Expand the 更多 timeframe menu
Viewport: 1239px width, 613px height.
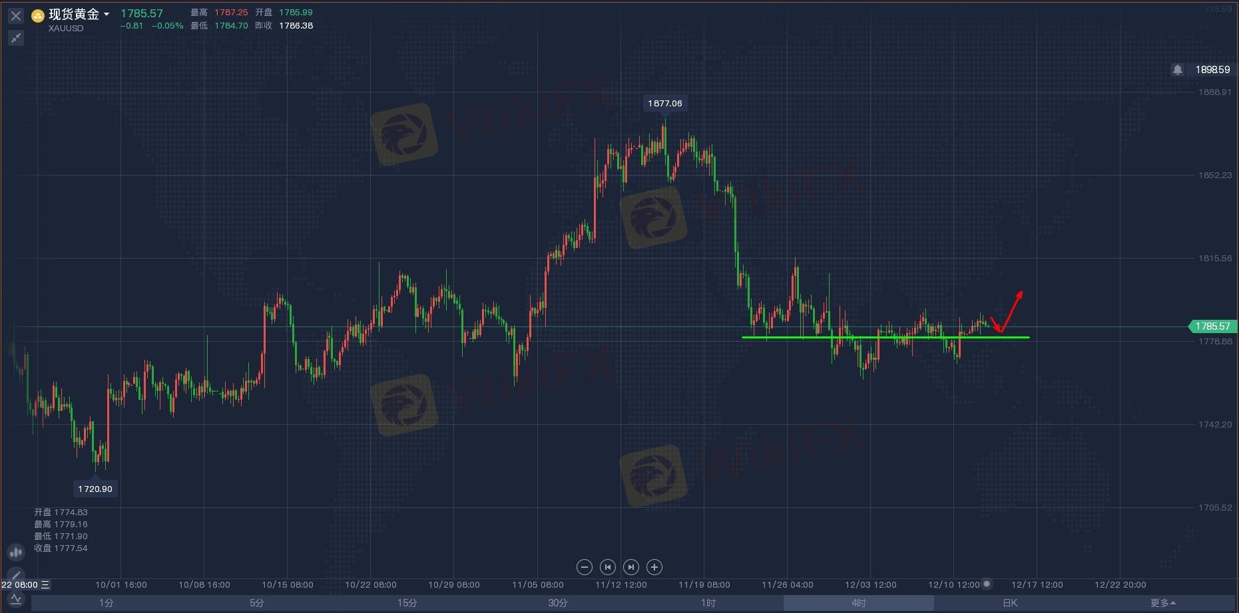coord(1162,603)
